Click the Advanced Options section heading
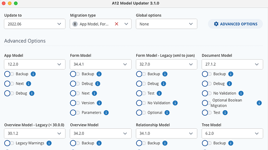268x150 pixels. (x=25, y=41)
